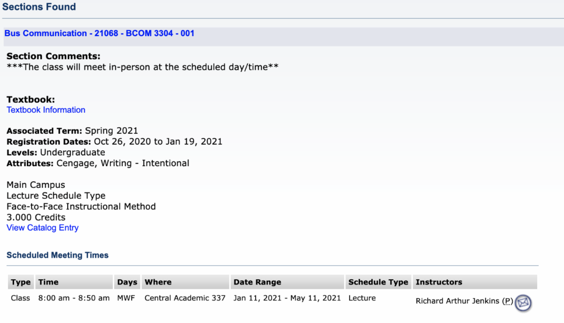The image size is (564, 323).
Task: Click the Section Comments label
Action: click(x=54, y=56)
